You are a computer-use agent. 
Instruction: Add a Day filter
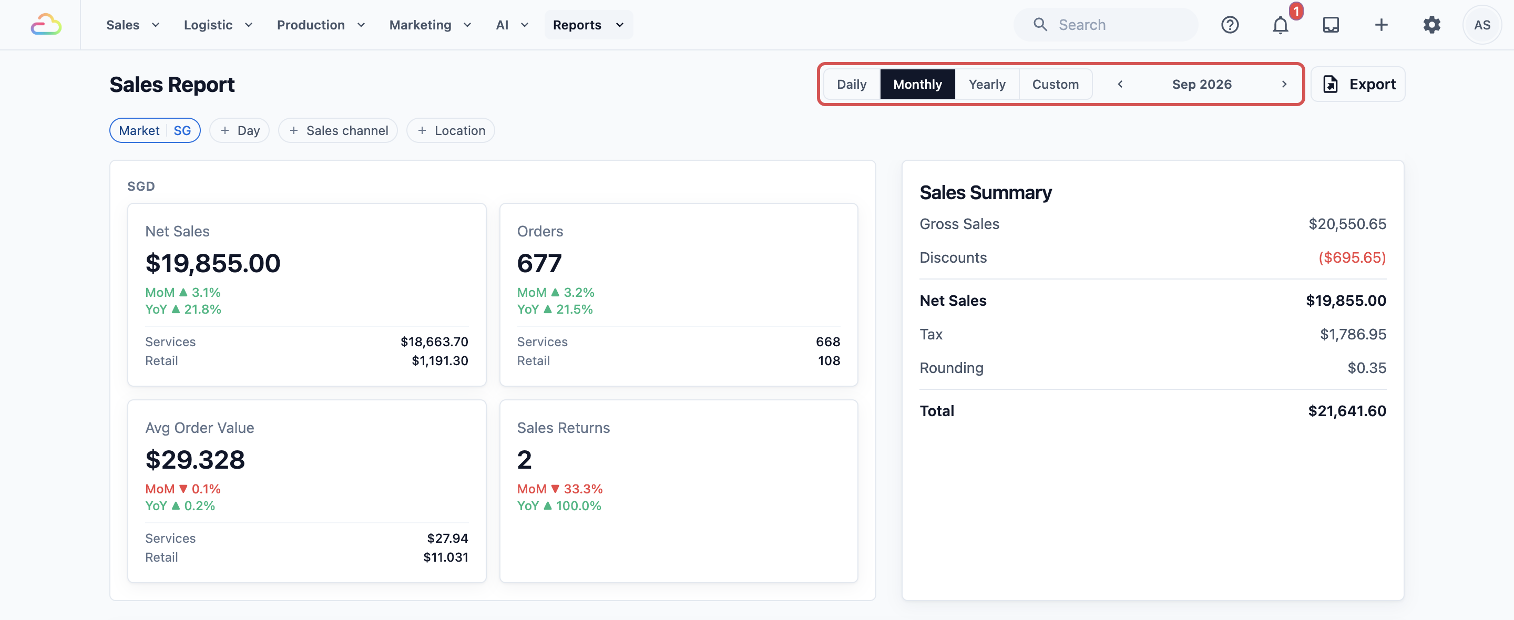point(239,130)
